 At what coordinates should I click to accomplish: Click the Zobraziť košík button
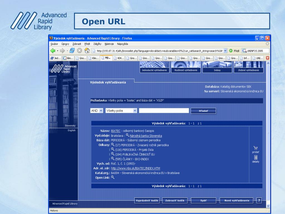tap(175, 201)
